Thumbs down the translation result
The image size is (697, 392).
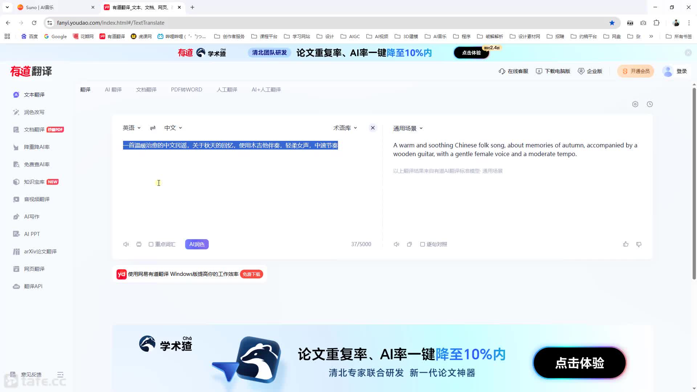click(639, 244)
